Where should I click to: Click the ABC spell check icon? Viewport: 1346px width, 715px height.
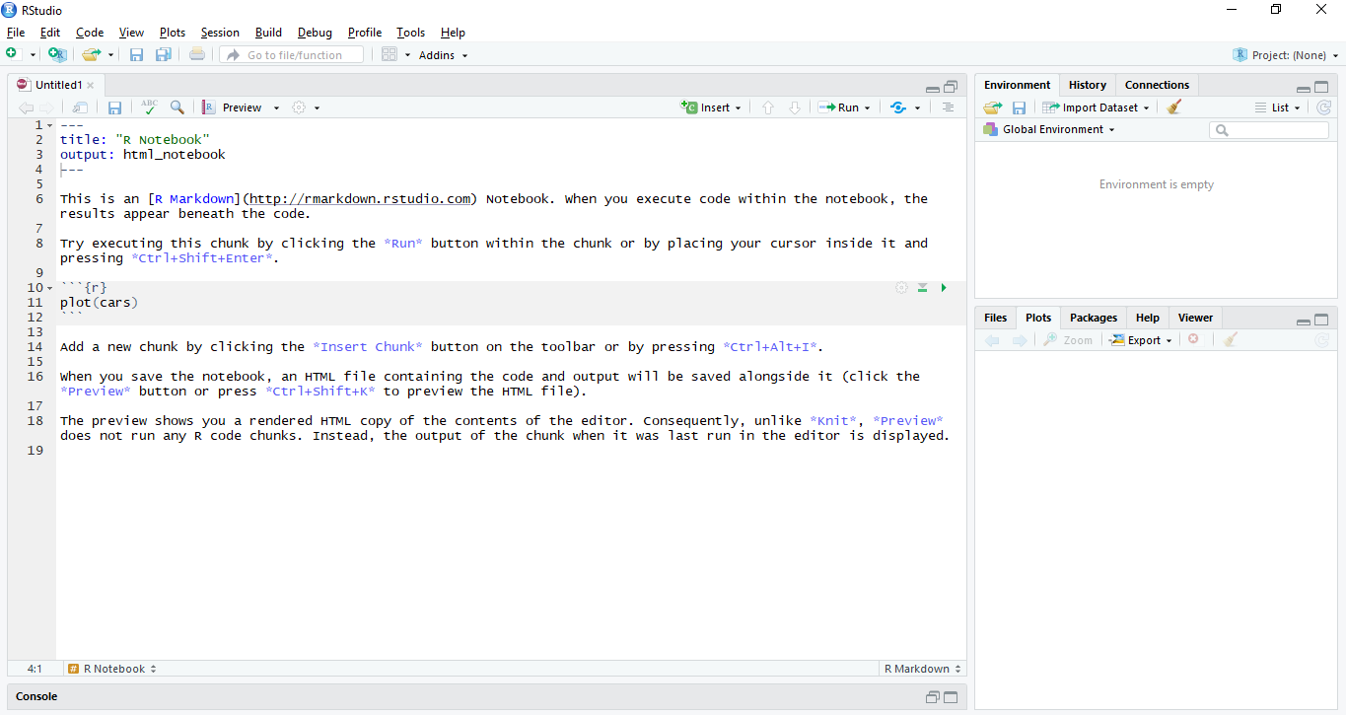149,107
